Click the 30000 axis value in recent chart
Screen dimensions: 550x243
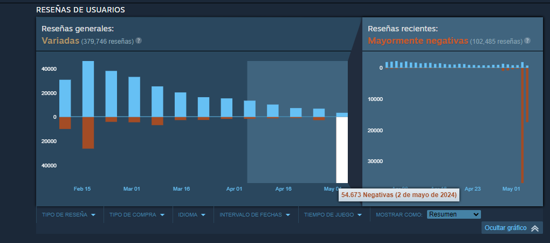[x=376, y=161]
